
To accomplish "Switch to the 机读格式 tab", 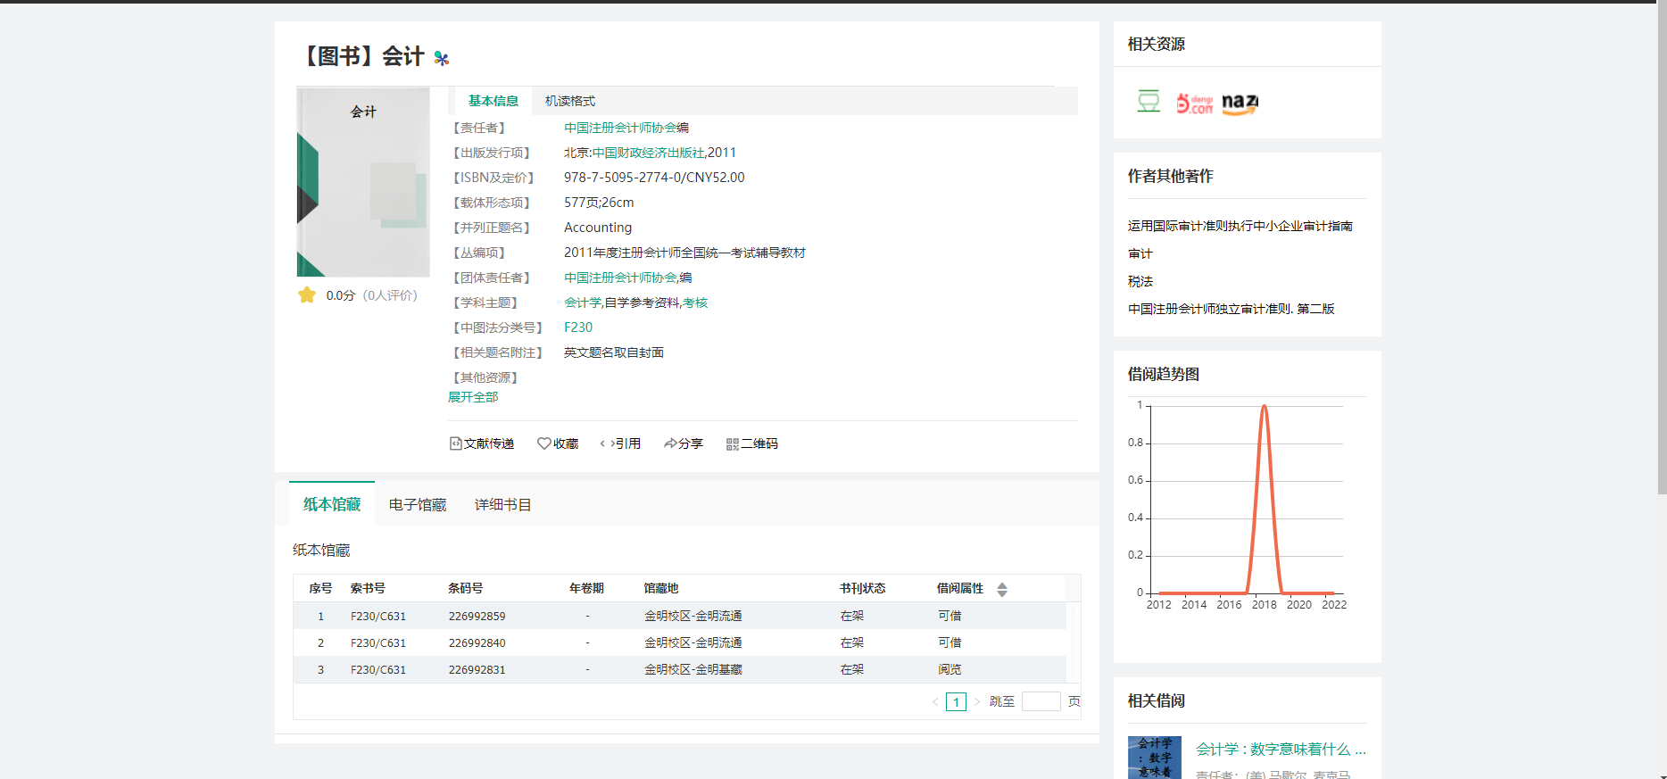I will pos(569,101).
